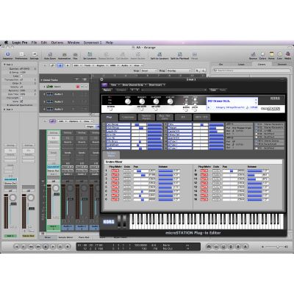Open the Show Insert dropdown
This screenshot has width=294, height=294.
[x=157, y=85]
